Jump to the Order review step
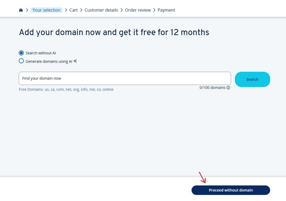The height and width of the screenshot is (201, 286). [x=138, y=10]
